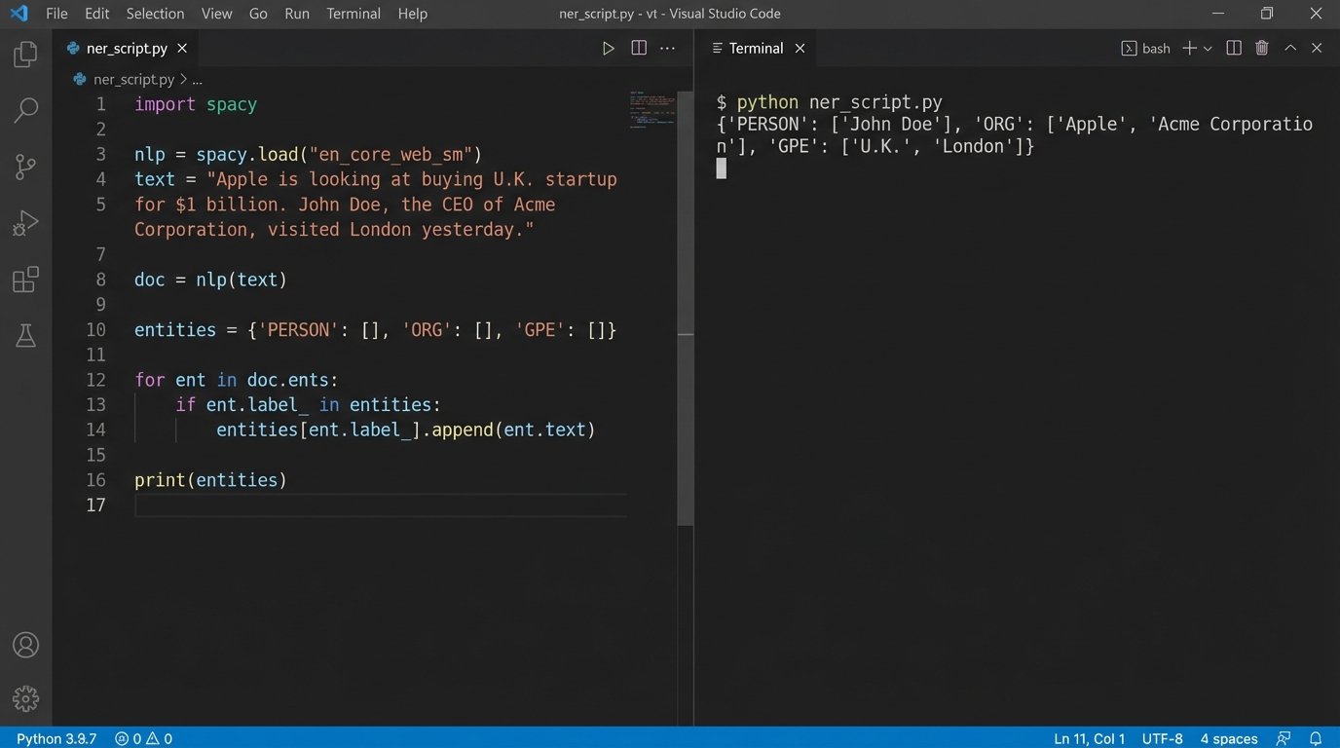Open the Run and Debug view
Image resolution: width=1340 pixels, height=748 pixels.
25,223
